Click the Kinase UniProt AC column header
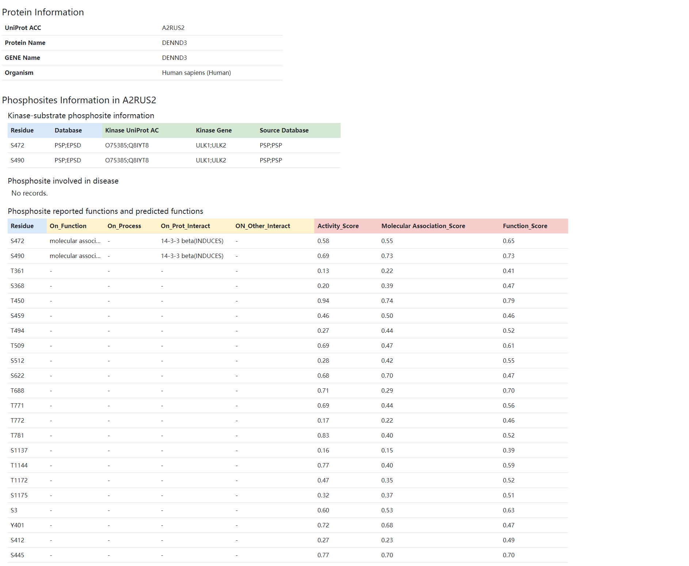The image size is (689, 566). (x=132, y=130)
